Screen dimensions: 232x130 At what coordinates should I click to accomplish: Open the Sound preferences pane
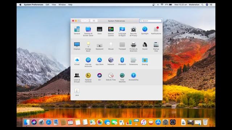click(145, 46)
